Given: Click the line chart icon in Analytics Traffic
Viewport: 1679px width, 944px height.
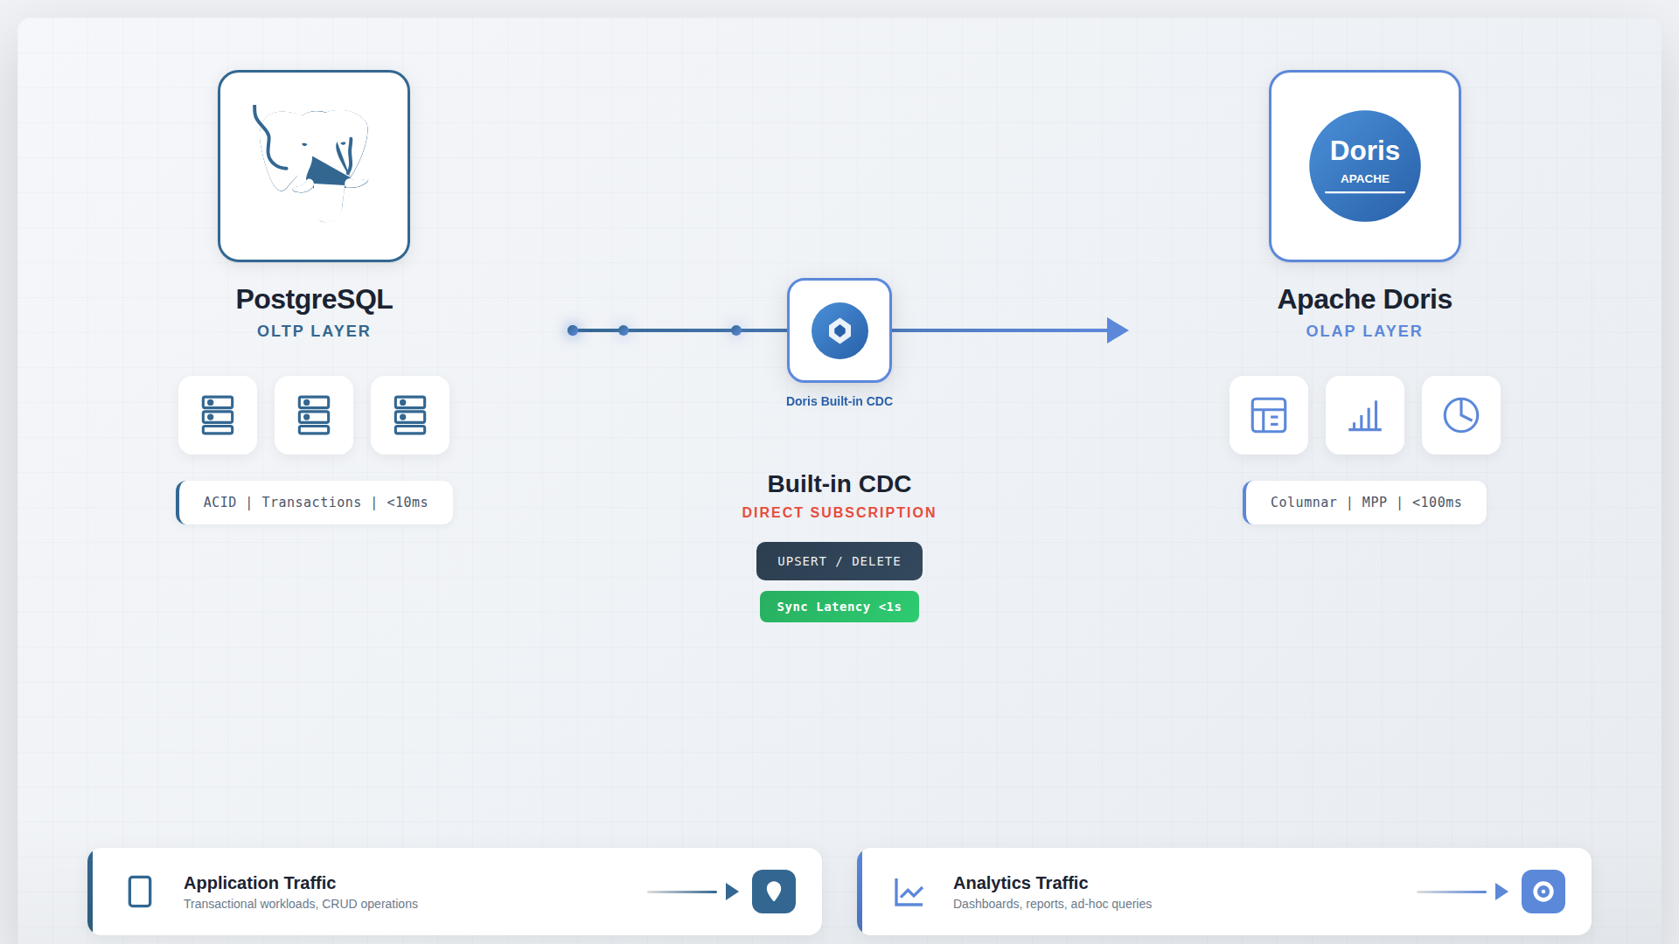Looking at the screenshot, I should click(x=909, y=892).
